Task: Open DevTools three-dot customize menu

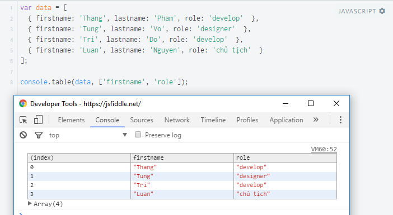Action: pyautogui.click(x=340, y=120)
